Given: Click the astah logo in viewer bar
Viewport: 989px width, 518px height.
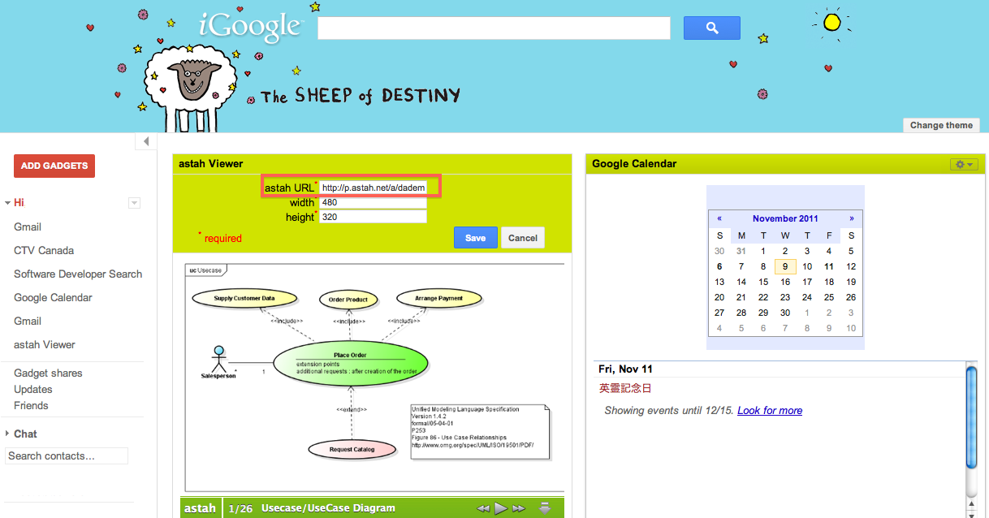Looking at the screenshot, I should [x=200, y=508].
